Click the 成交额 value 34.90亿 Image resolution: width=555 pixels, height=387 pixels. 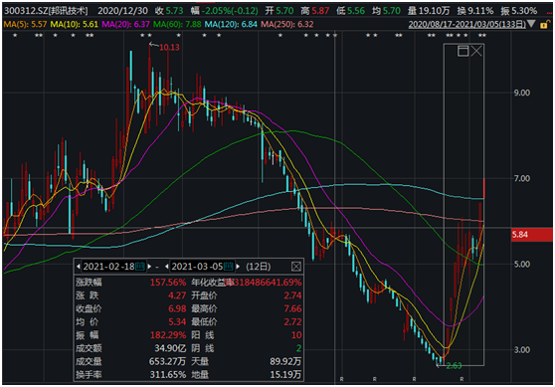[170, 348]
